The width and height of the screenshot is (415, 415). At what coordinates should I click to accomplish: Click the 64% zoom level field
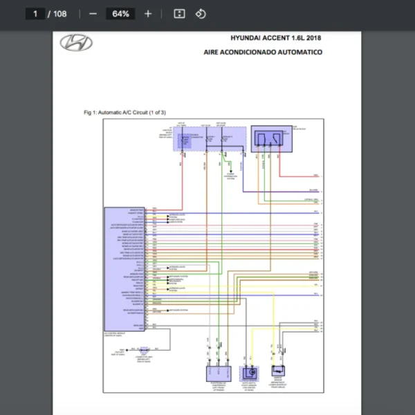pyautogui.click(x=120, y=14)
